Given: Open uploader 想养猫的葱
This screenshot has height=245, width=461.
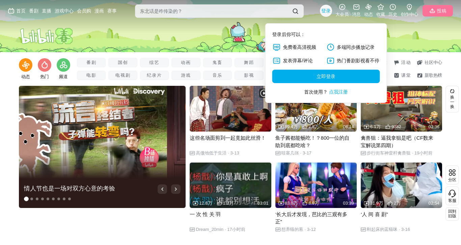Looking at the screenshot, I should 292,230.
